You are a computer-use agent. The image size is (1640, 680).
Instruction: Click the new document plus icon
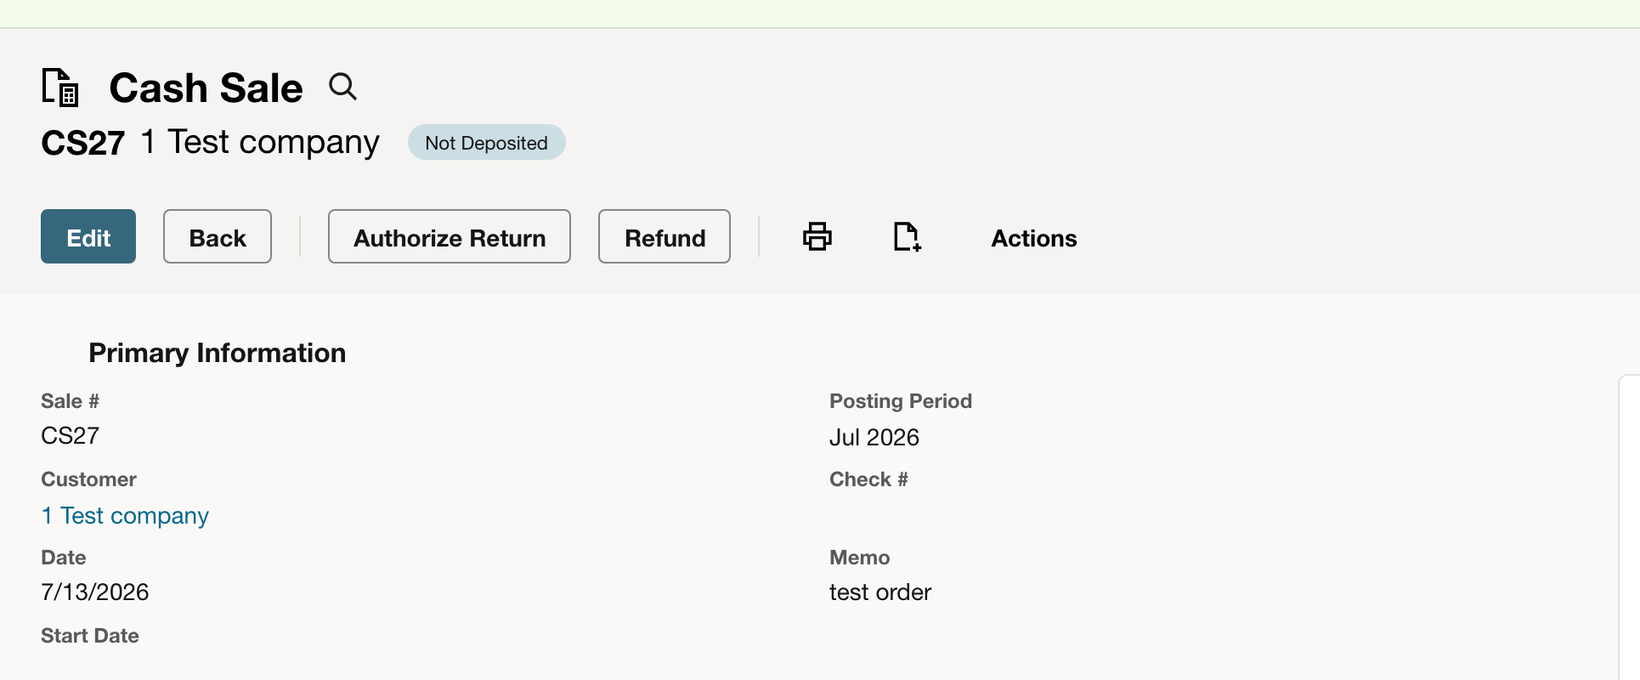coord(908,236)
